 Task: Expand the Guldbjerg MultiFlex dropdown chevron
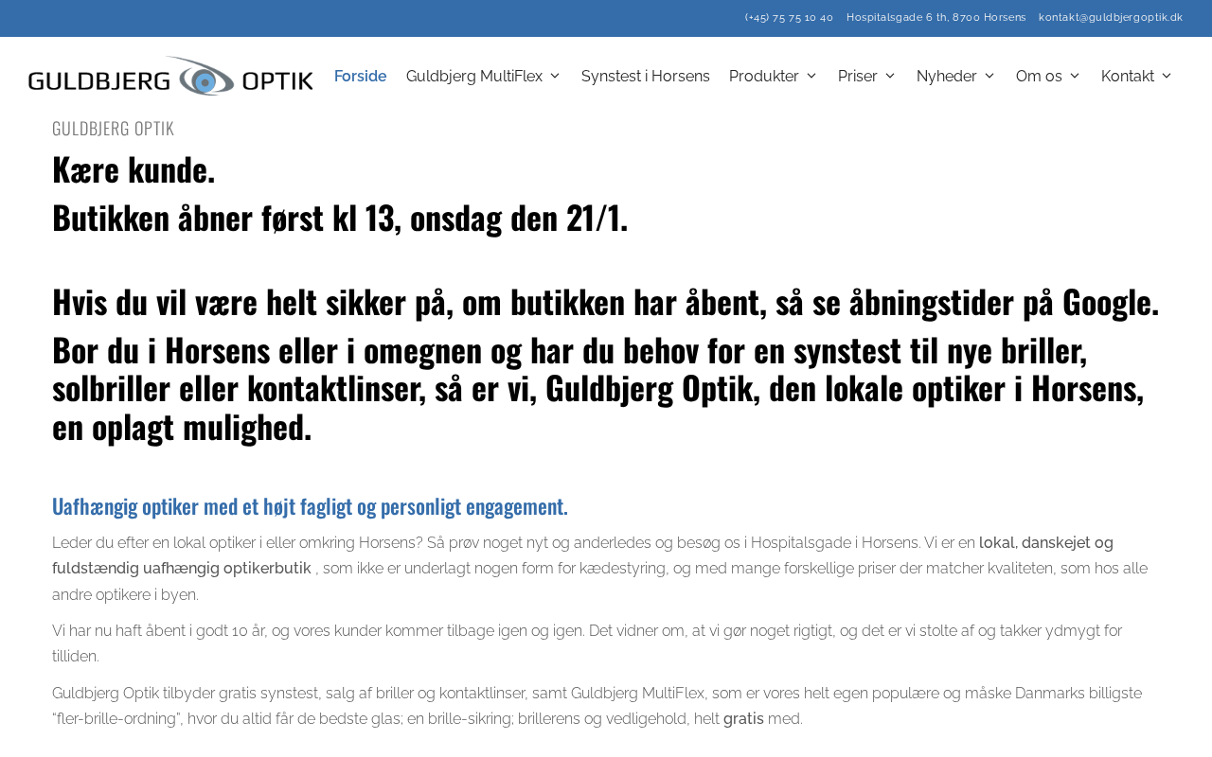[x=555, y=76]
